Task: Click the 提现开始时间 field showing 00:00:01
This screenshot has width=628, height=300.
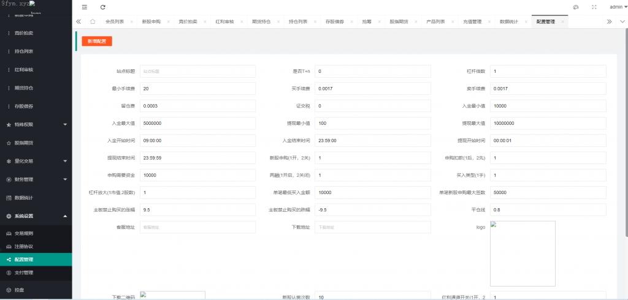Action: point(548,140)
